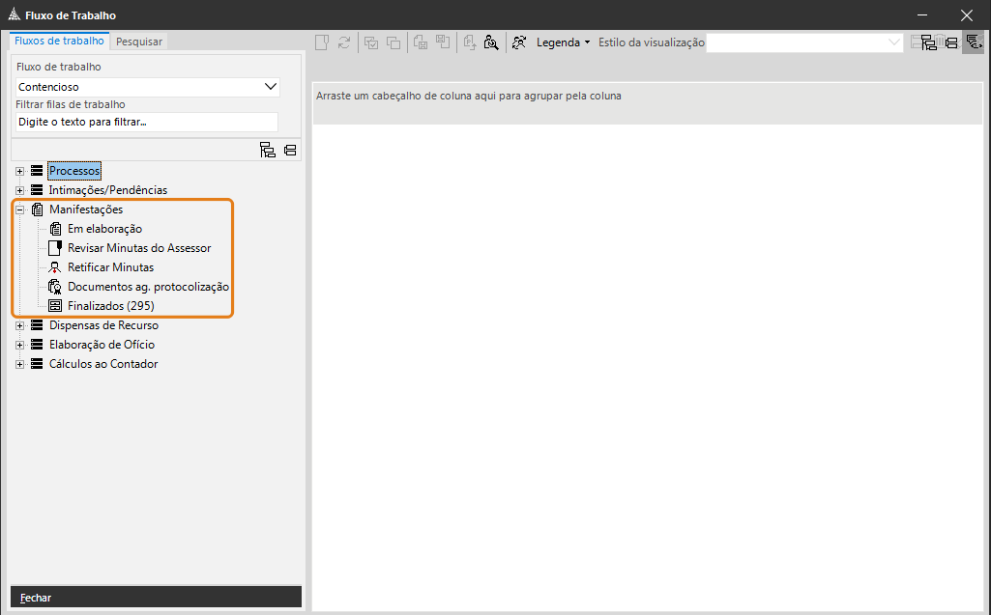
Task: Click the search magnifier icon in toolbar
Action: coord(491,42)
